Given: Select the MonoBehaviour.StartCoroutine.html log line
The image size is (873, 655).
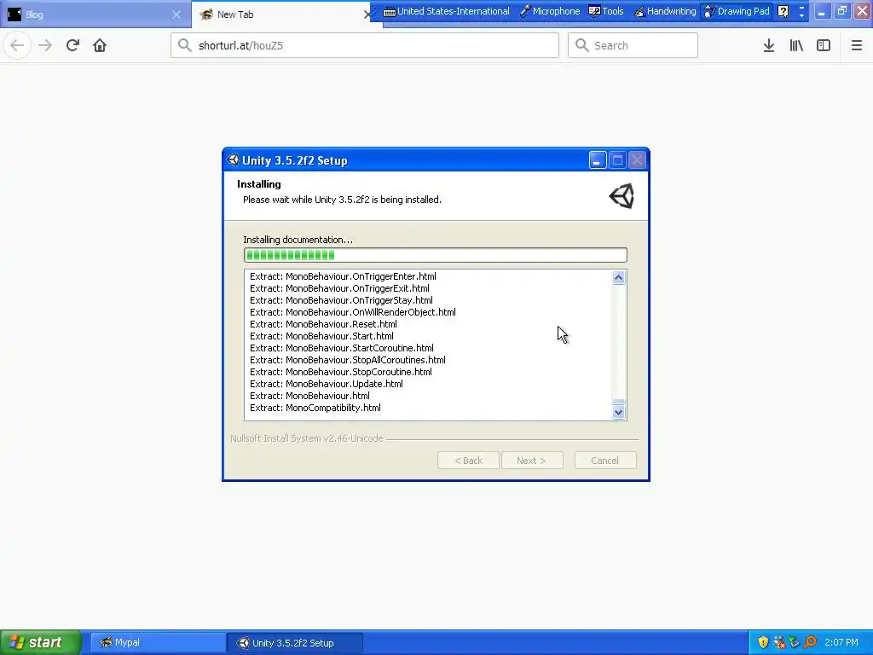Looking at the screenshot, I should point(342,348).
